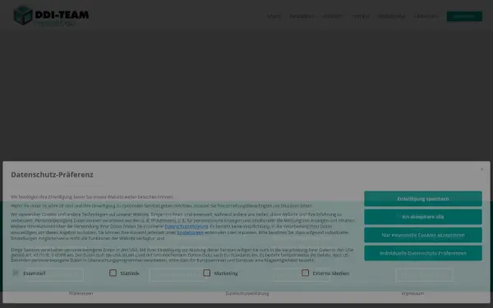Open Impressum link at dialog bottom
The width and height of the screenshot is (493, 308).
point(412,293)
